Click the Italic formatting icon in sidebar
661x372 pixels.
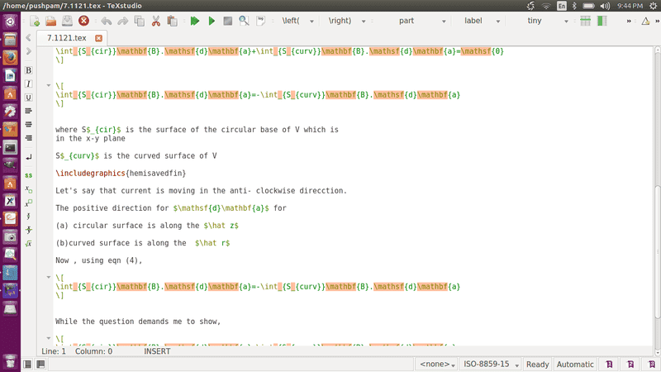coord(29,84)
